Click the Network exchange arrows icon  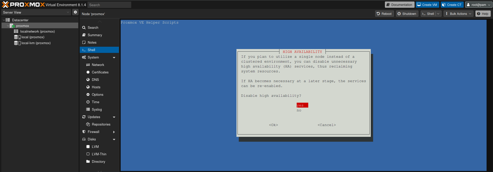tap(88, 65)
